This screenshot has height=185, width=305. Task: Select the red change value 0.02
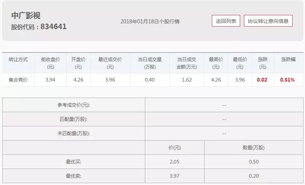point(262,80)
